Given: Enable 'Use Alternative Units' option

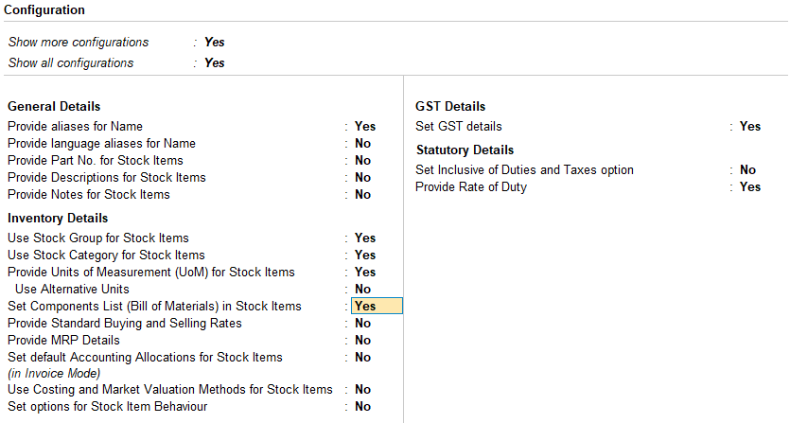Looking at the screenshot, I should pos(363,290).
